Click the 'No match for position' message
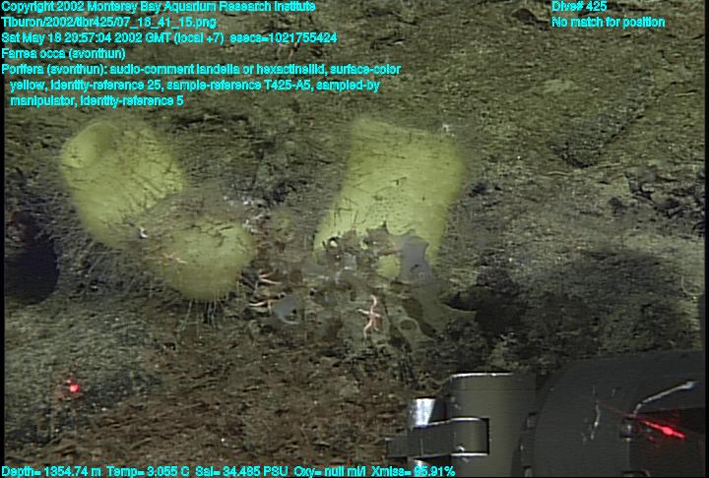This screenshot has height=478, width=709. (x=609, y=23)
